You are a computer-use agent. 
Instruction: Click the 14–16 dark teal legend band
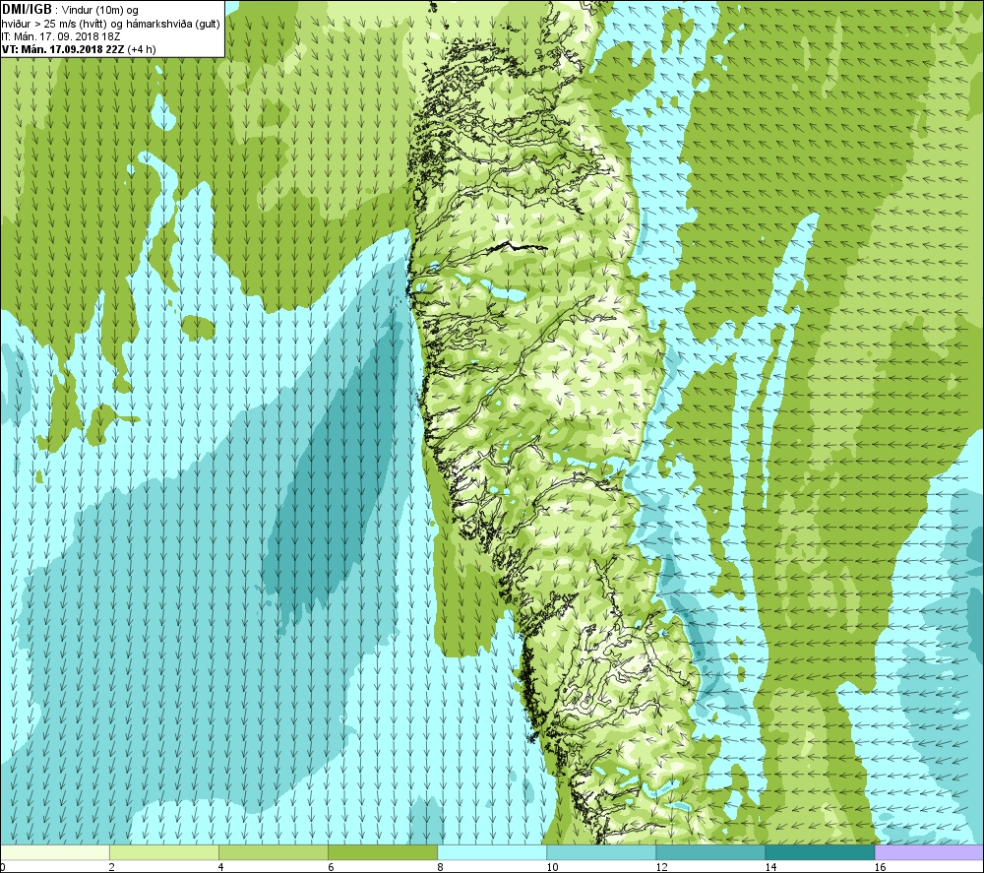[820, 852]
